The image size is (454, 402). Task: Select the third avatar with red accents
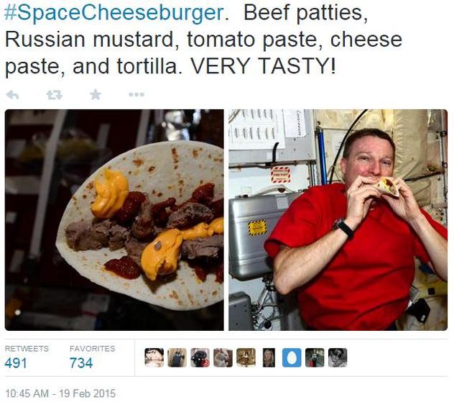(x=200, y=357)
